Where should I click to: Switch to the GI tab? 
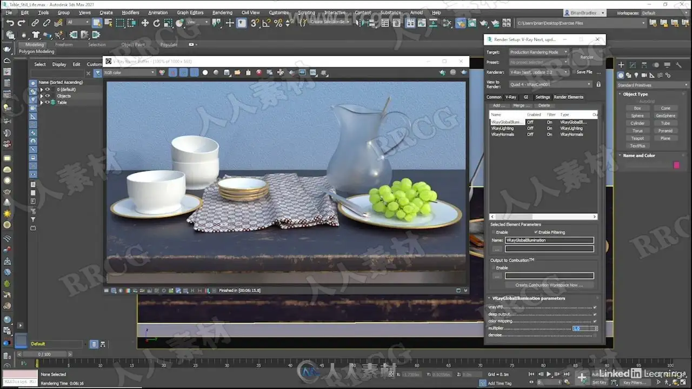[525, 97]
